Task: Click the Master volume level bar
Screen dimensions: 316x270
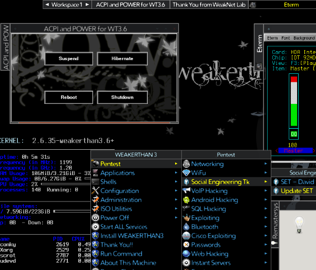Action: (293, 101)
